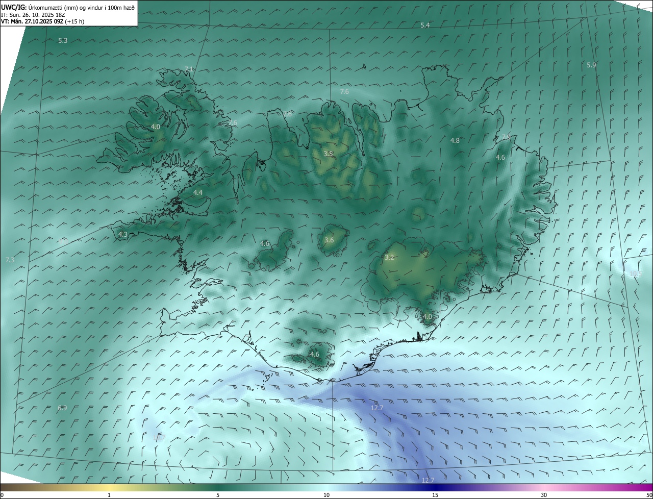This screenshot has width=653, height=499.
Task: Click the 5.4 value label on the map
Action: click(x=425, y=26)
